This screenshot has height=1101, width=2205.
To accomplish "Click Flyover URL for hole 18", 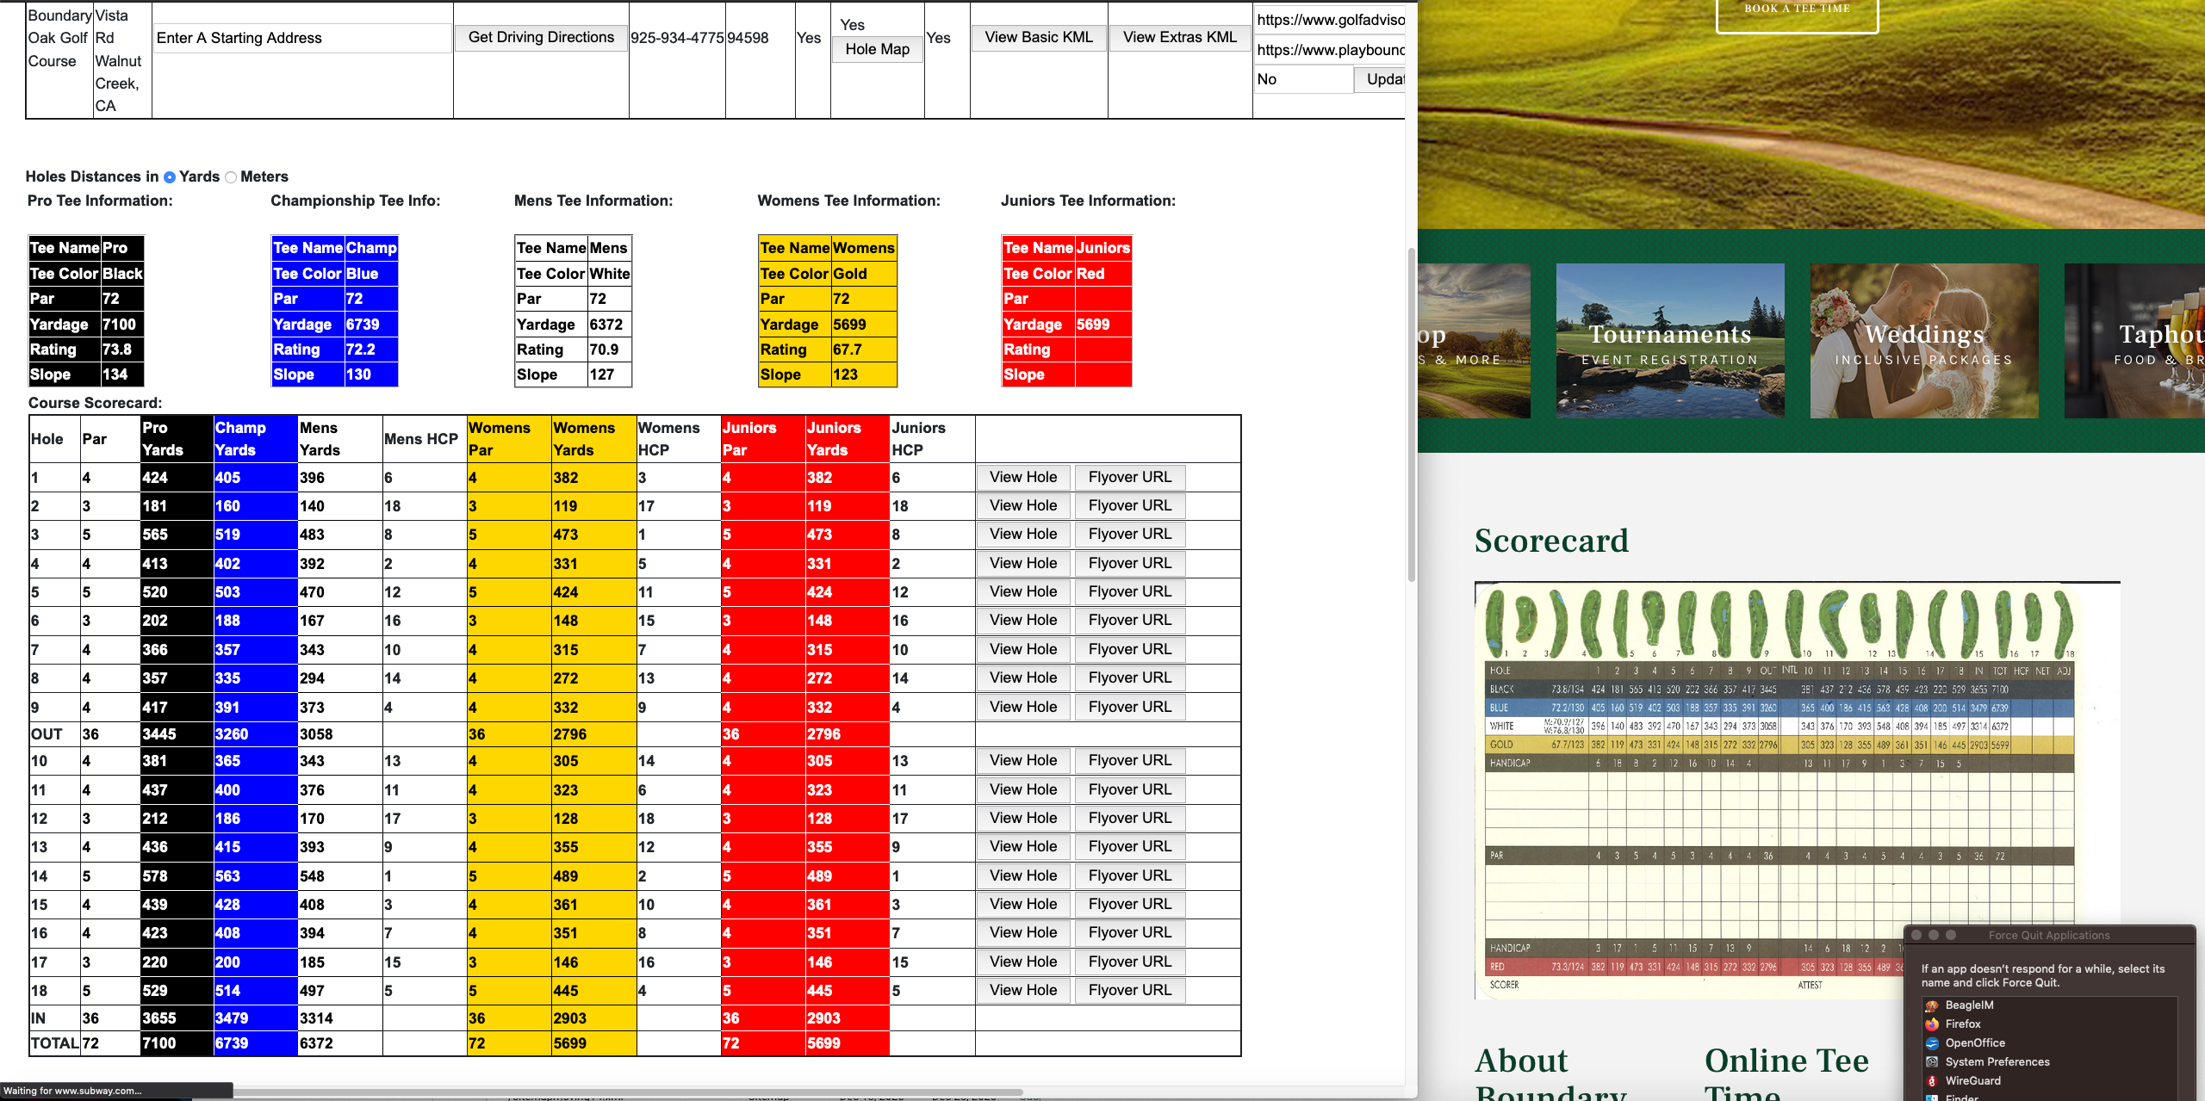I will [1130, 990].
